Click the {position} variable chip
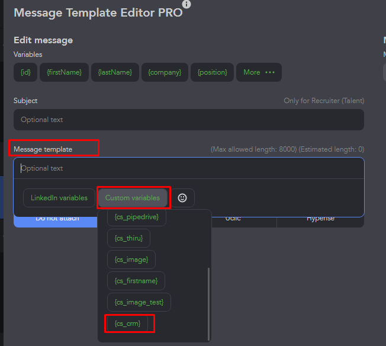386x346 pixels. (x=213, y=72)
